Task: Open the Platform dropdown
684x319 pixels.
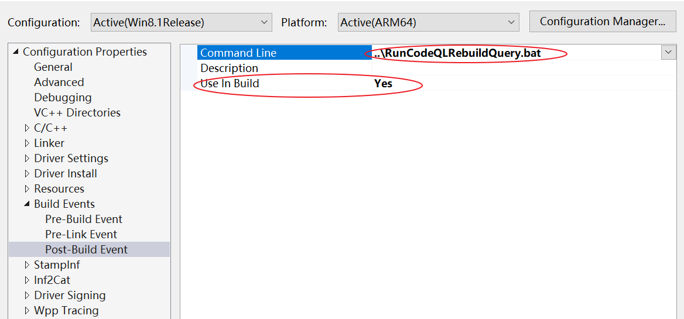Action: 428,22
